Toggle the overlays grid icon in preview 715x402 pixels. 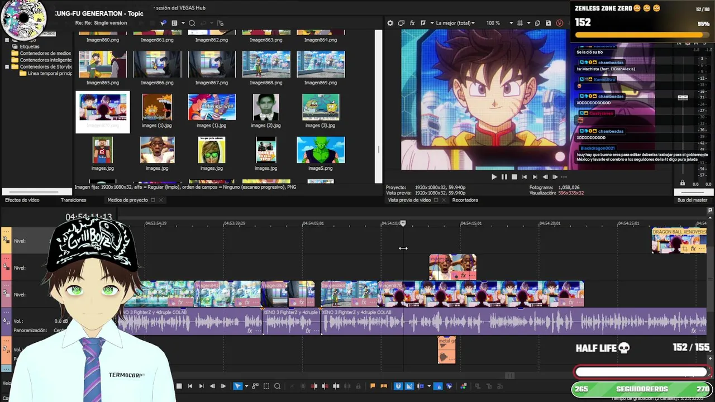[x=519, y=23]
